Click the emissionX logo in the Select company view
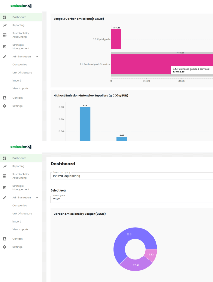Image resolution: width=213 pixels, height=282 pixels. (x=21, y=147)
